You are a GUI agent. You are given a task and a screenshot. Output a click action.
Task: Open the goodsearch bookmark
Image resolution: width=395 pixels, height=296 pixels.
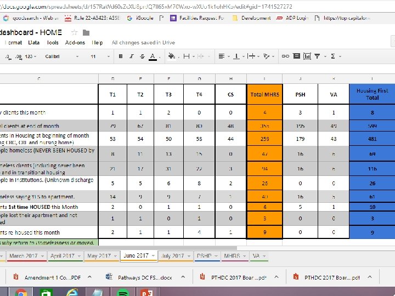tap(31, 18)
